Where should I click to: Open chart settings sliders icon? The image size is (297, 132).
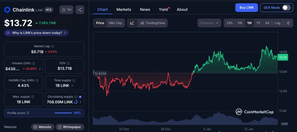(x=288, y=23)
